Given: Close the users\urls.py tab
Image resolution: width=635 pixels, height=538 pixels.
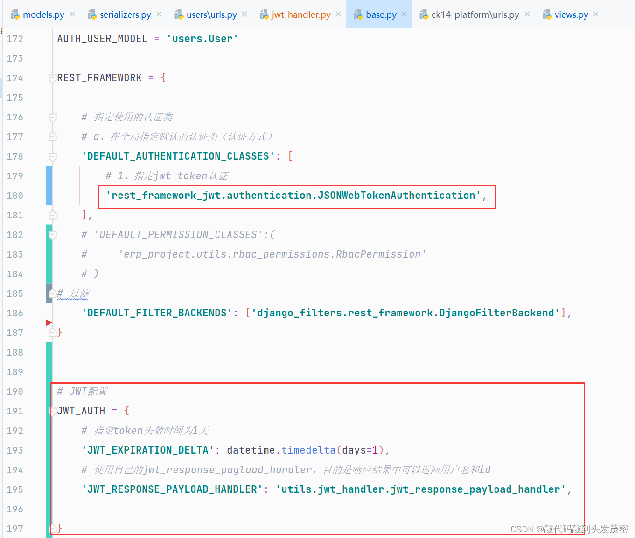Looking at the screenshot, I should coord(244,14).
